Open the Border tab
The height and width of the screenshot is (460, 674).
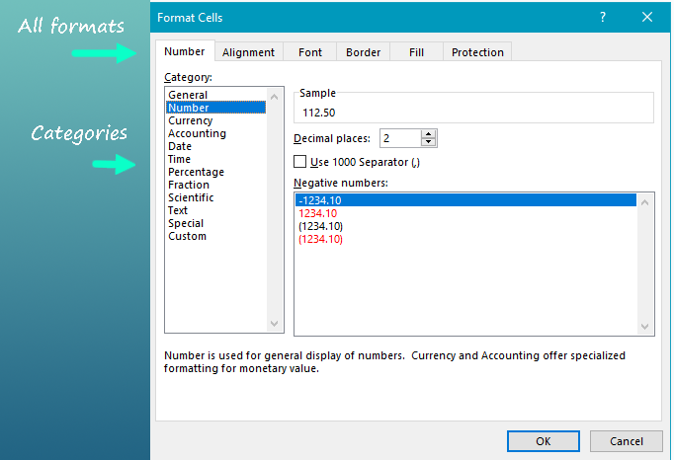364,52
